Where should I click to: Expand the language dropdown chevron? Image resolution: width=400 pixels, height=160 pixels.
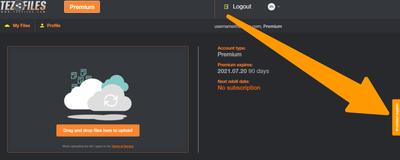(x=278, y=7)
